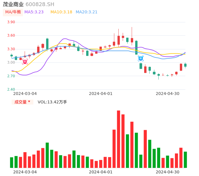Click volume chart date label 2024-03-04
The height and width of the screenshot is (176, 199).
25,172
